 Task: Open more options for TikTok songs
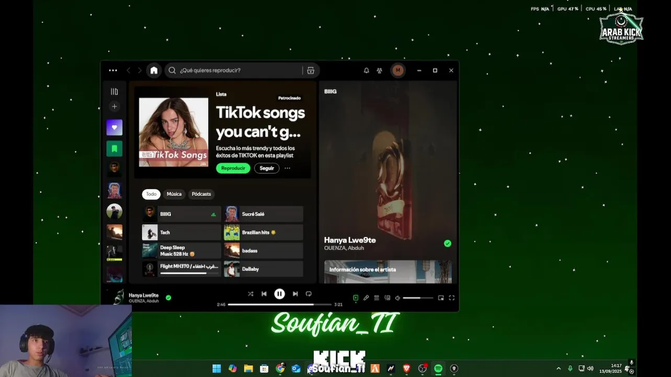point(287,168)
